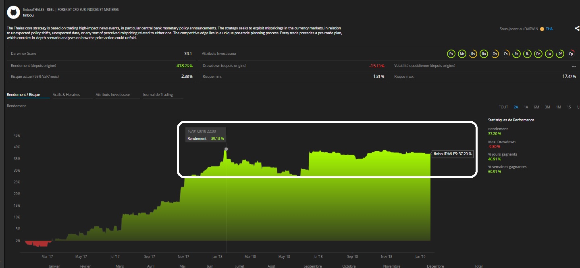
Task: Open the Ra investor attribute badge
Action: [484, 54]
